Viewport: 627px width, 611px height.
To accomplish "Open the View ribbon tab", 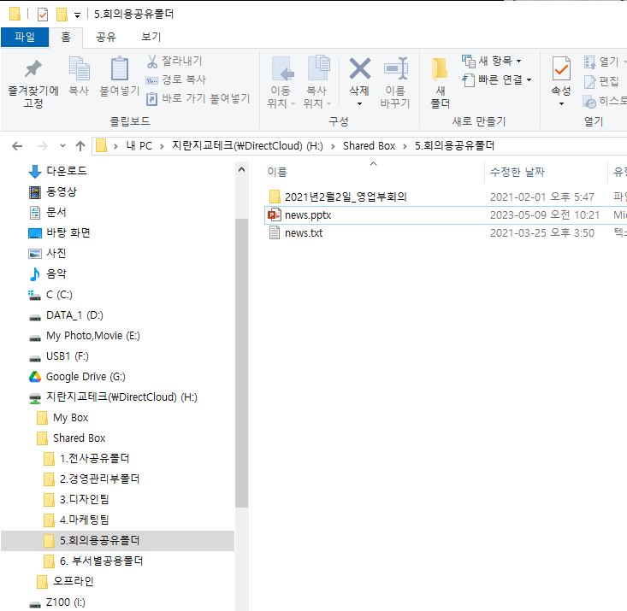I will 151,37.
